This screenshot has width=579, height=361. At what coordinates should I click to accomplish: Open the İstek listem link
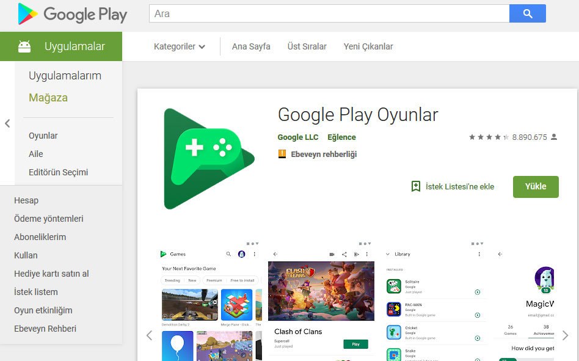click(36, 292)
